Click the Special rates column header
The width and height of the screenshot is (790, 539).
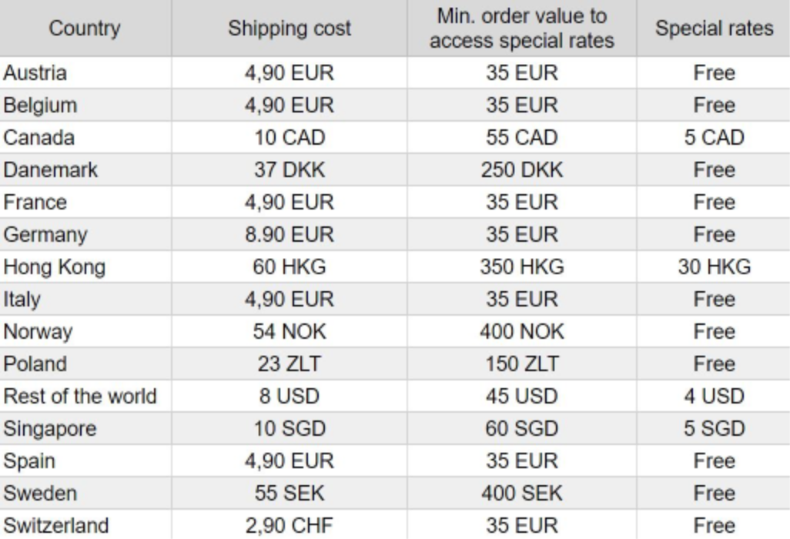pyautogui.click(x=714, y=28)
